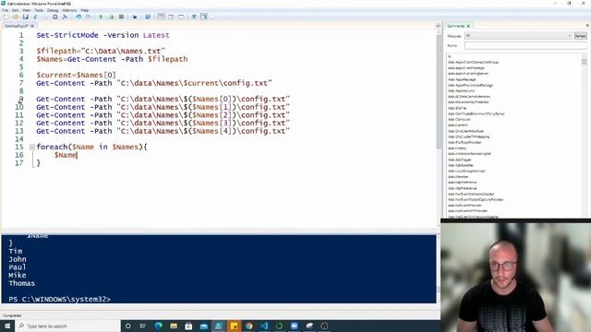Show script pane on top layout
This screenshot has height=332, width=591.
tap(161, 17)
